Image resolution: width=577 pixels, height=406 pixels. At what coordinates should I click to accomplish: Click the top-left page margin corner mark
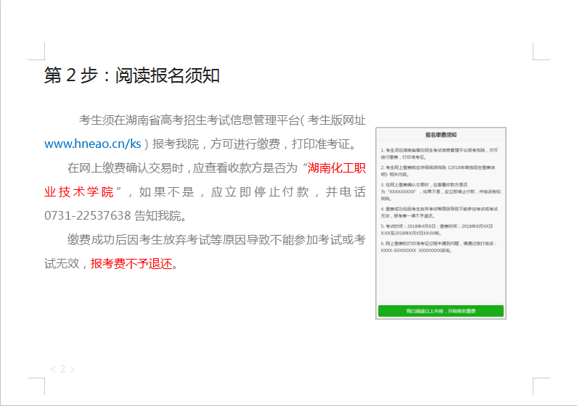tap(36, 51)
